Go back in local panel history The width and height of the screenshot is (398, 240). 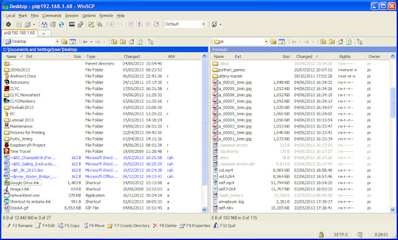click(85, 42)
